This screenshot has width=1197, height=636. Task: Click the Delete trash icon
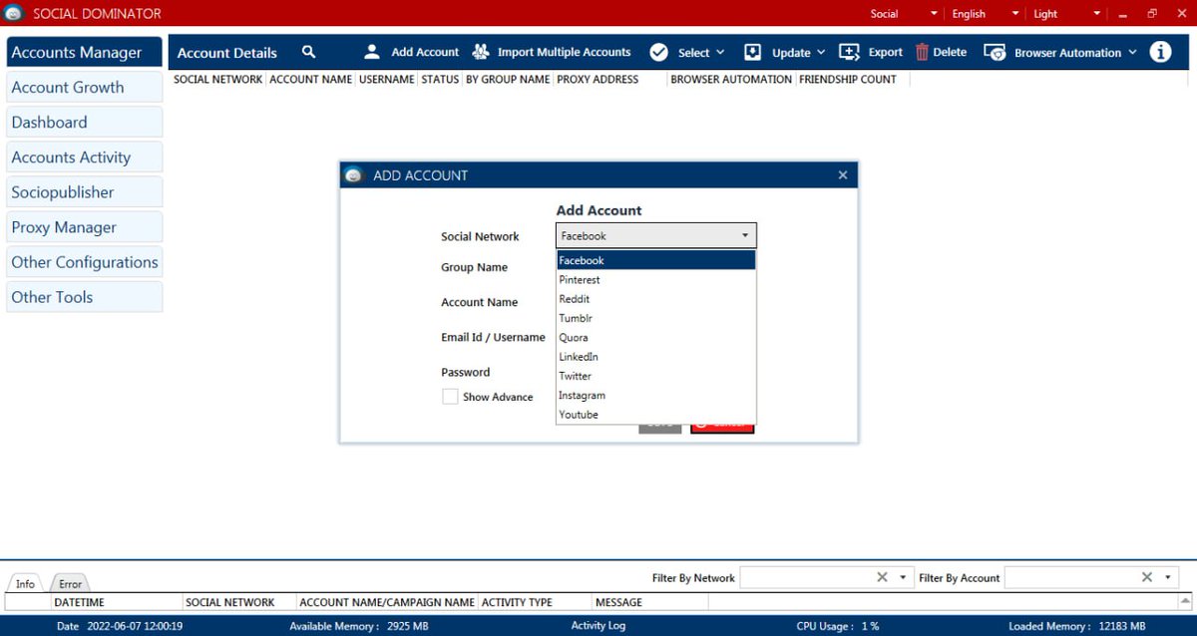pyautogui.click(x=922, y=53)
